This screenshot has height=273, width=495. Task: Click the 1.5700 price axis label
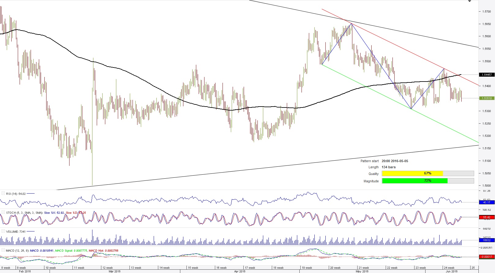click(x=486, y=12)
